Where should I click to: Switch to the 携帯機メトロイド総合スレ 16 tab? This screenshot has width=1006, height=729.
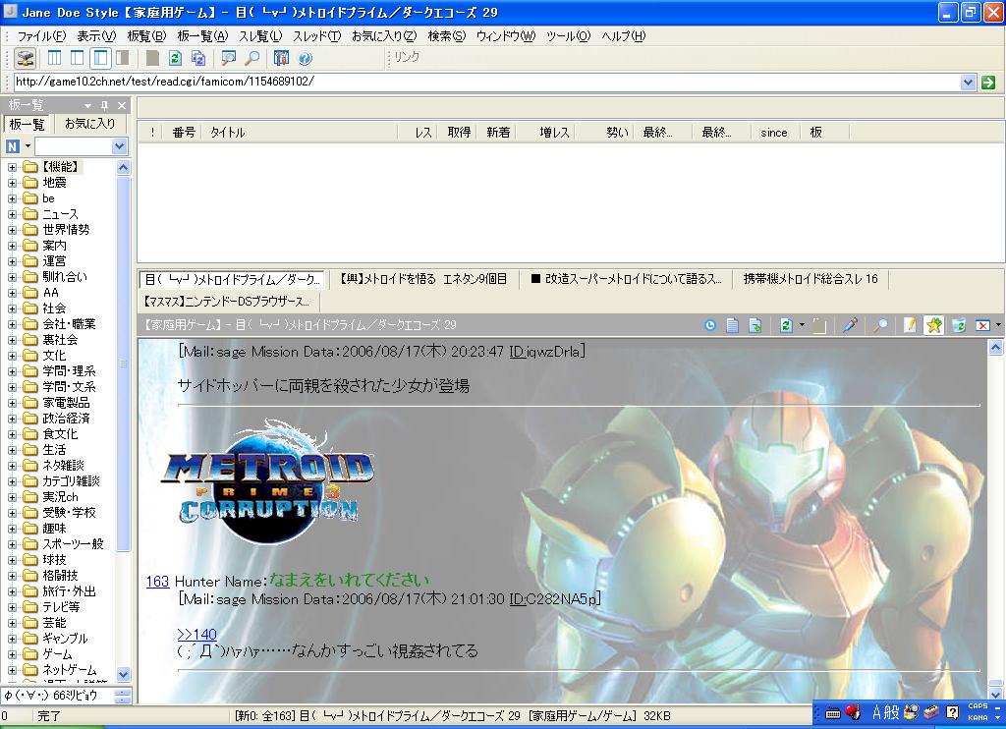(810, 279)
